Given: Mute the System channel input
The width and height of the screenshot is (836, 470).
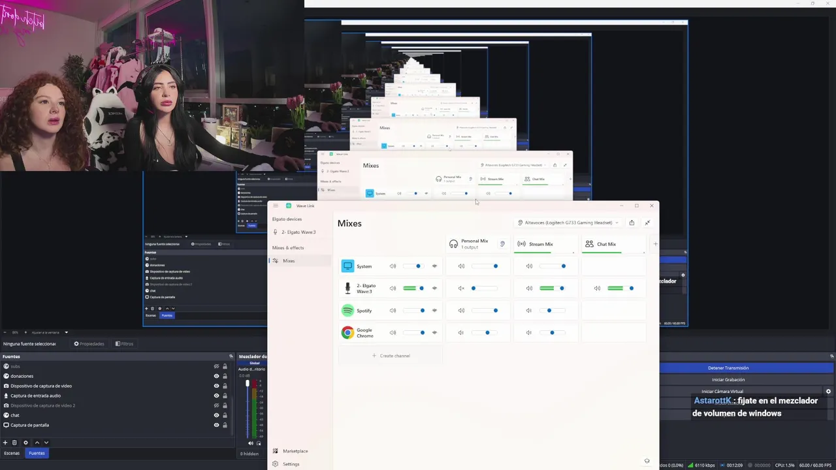Looking at the screenshot, I should tap(393, 266).
